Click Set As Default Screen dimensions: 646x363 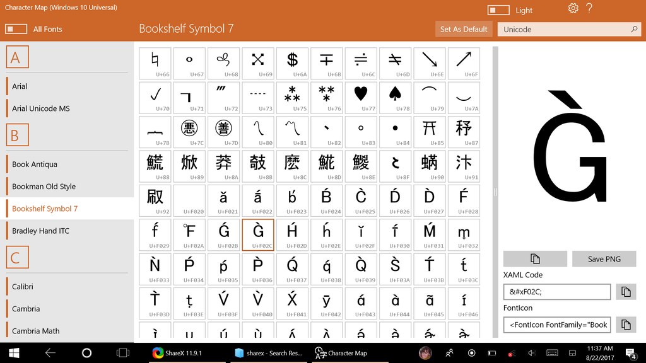click(464, 29)
